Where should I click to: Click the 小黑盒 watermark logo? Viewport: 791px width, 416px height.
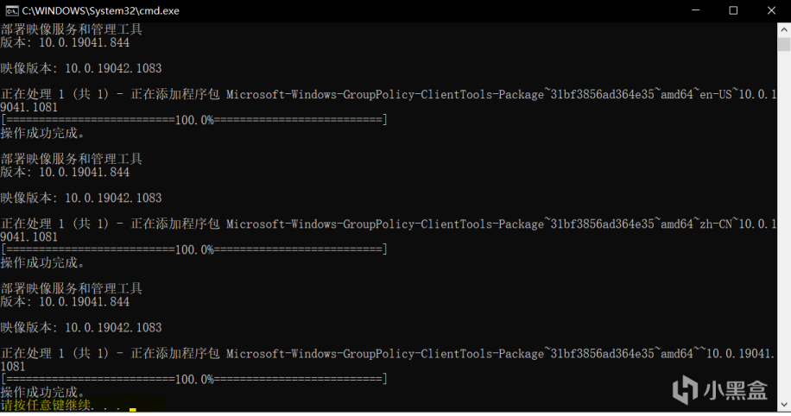click(x=721, y=390)
